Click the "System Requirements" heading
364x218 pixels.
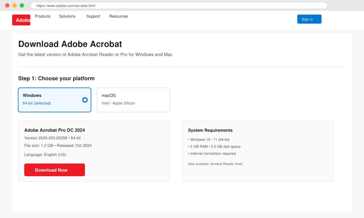210,130
